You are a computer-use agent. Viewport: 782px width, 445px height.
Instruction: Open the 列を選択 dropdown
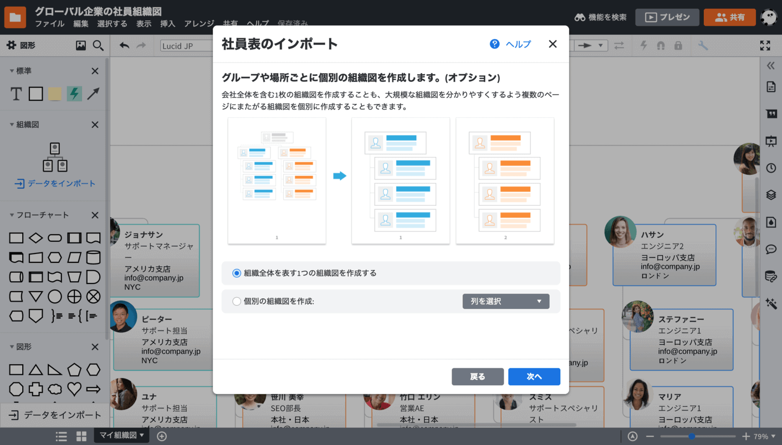coord(505,301)
